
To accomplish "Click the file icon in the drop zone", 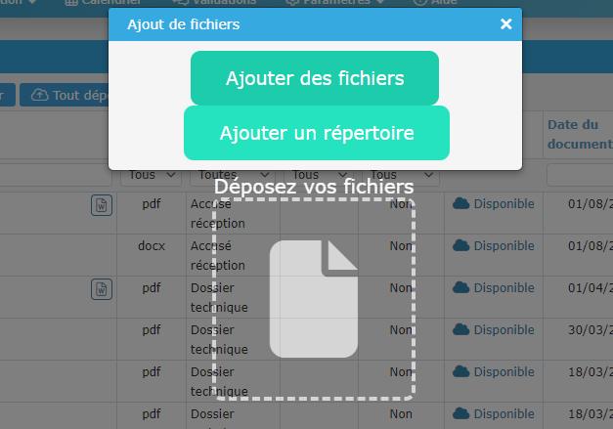I will (x=314, y=299).
